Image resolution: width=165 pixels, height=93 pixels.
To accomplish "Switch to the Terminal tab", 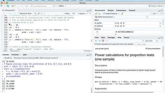I will [x=15, y=55].
